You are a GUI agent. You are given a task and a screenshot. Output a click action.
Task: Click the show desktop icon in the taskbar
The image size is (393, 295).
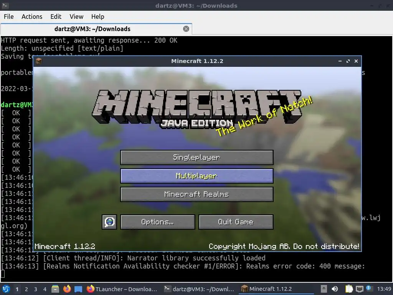coord(78,289)
